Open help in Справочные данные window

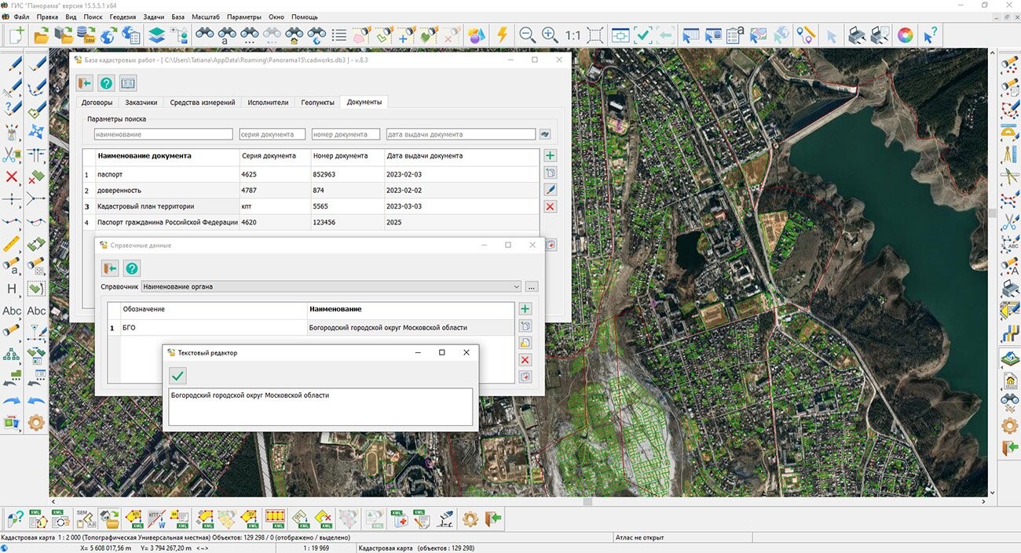pyautogui.click(x=132, y=268)
